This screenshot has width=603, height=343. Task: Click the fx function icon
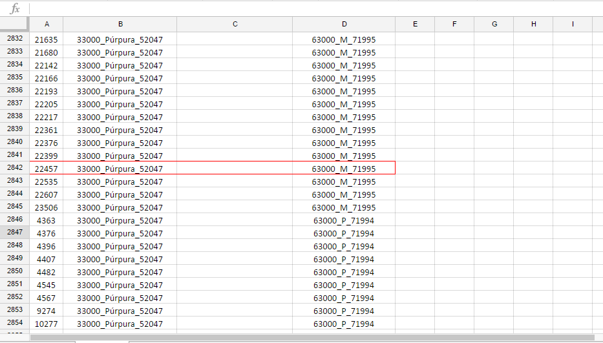tap(15, 9)
